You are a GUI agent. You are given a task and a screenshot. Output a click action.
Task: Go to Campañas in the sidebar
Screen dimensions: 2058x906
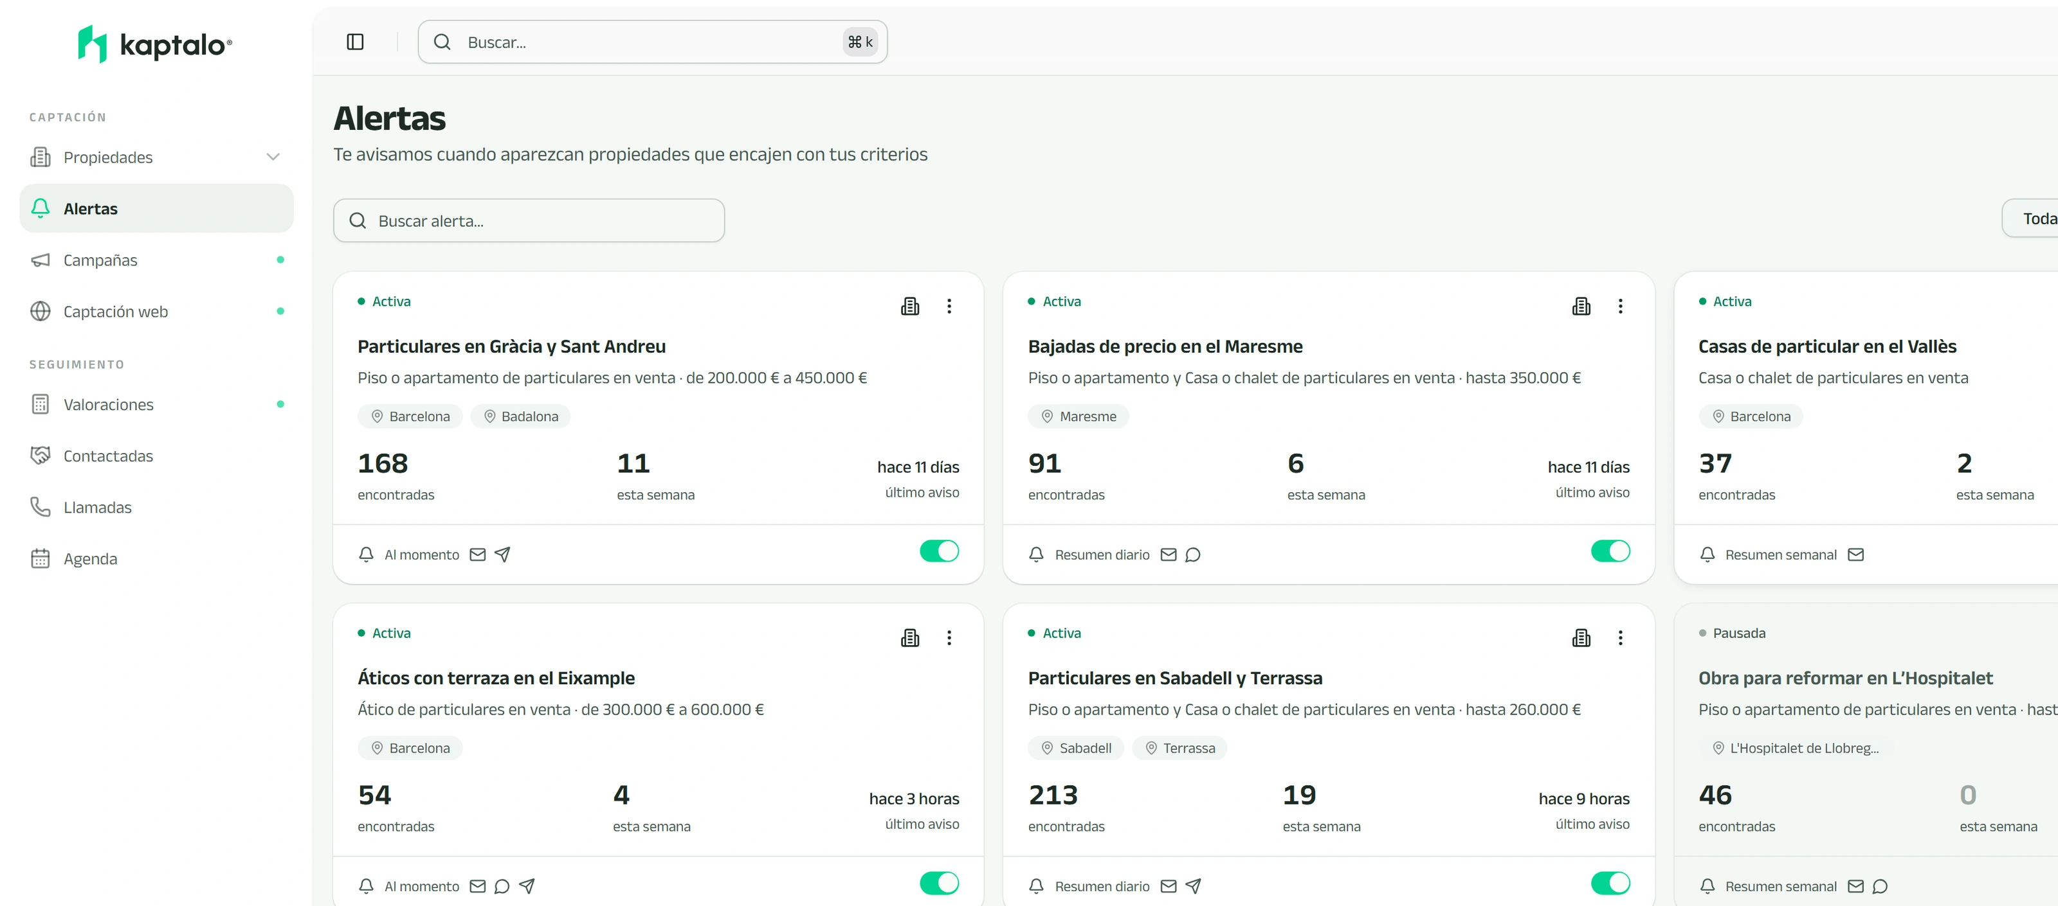pos(156,260)
